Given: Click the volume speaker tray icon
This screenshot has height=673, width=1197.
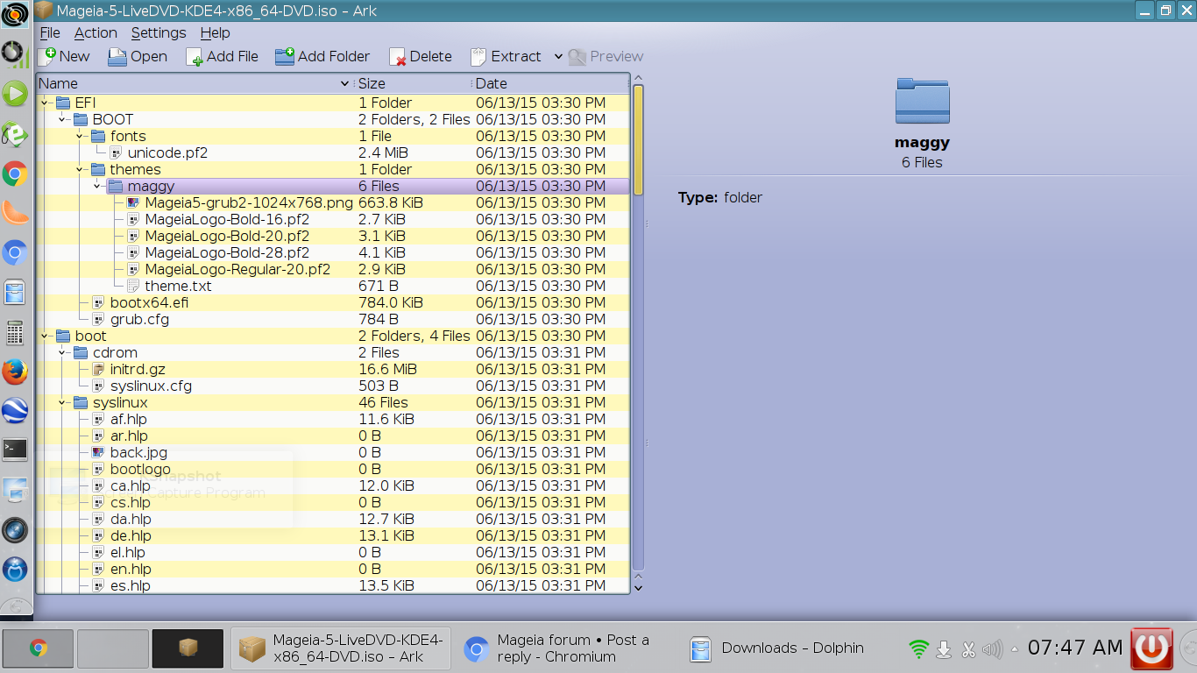Looking at the screenshot, I should coord(992,649).
